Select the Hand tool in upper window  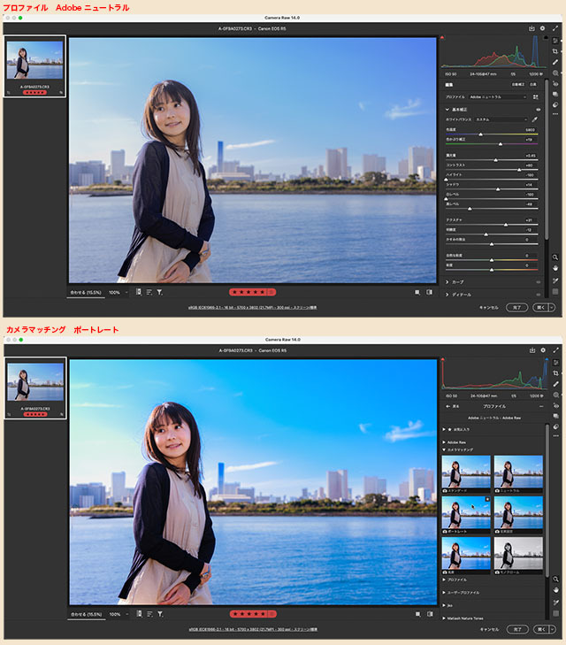click(555, 268)
